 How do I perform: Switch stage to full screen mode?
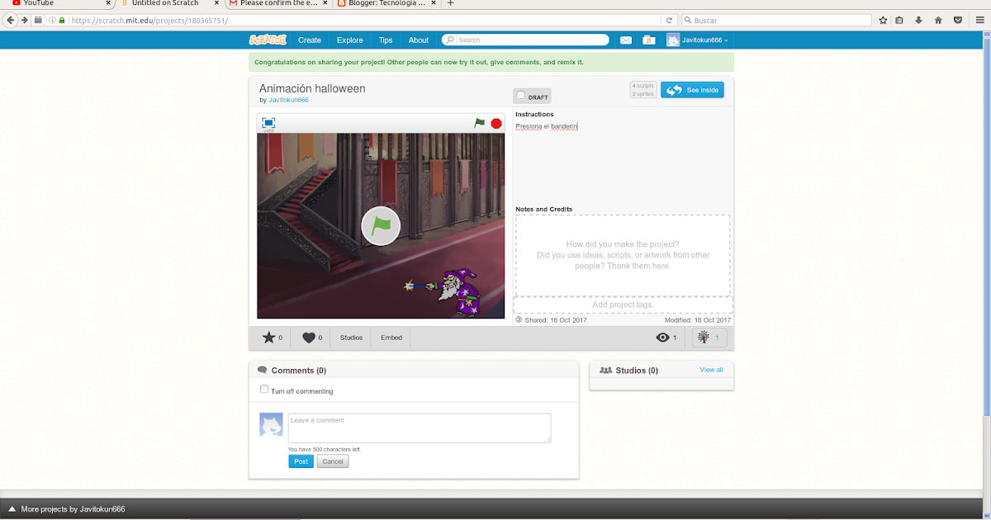[x=268, y=123]
